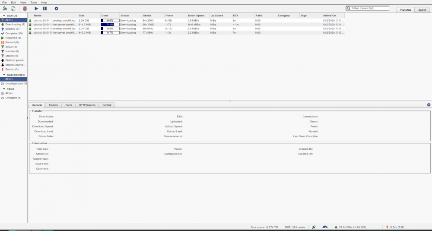The height and width of the screenshot is (231, 432).
Task: Open the File menu
Action: click(x=4, y=3)
